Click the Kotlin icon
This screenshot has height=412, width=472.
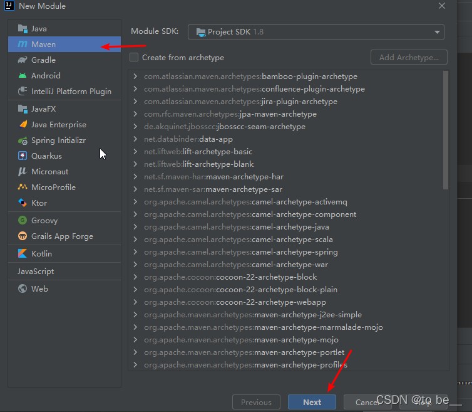click(23, 253)
